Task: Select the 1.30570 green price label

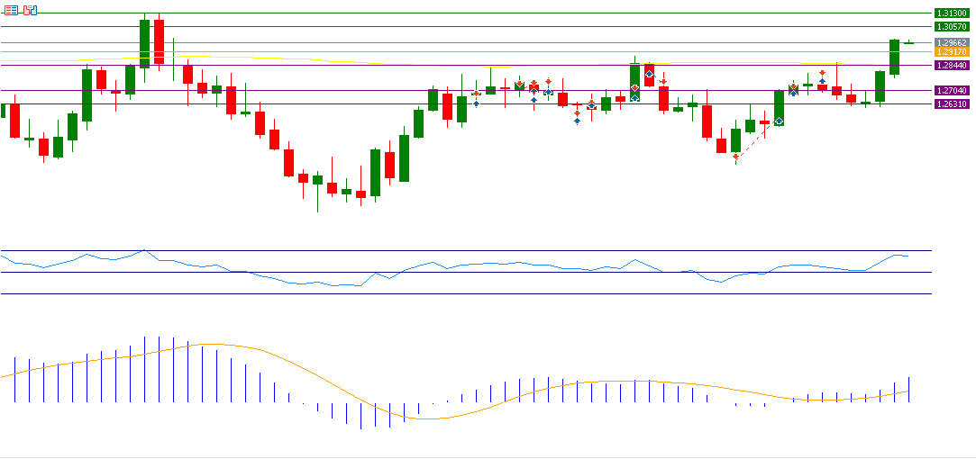Action: tap(952, 27)
